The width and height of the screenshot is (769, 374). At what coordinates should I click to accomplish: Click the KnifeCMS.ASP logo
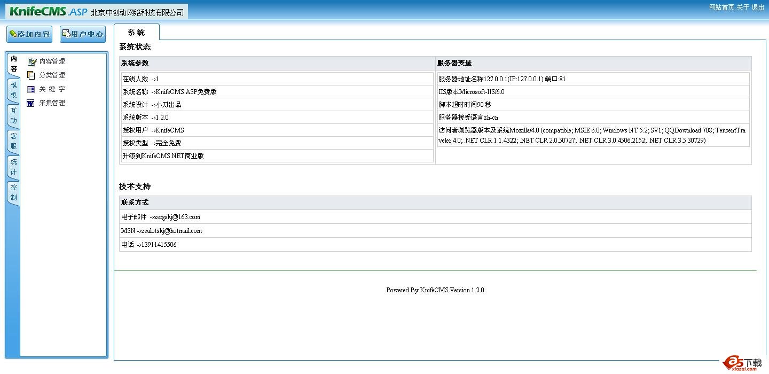[x=48, y=11]
